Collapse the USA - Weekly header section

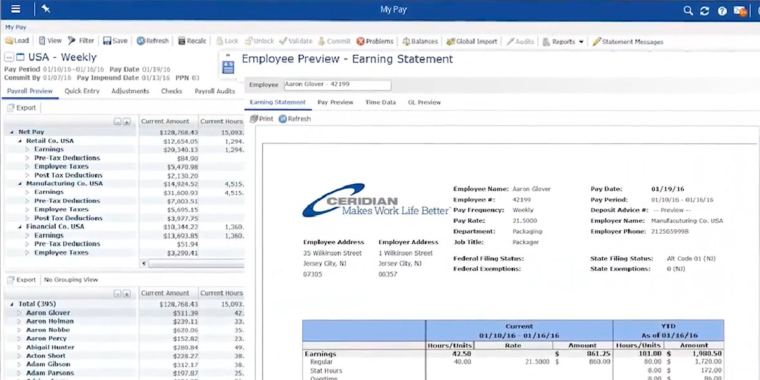click(9, 58)
